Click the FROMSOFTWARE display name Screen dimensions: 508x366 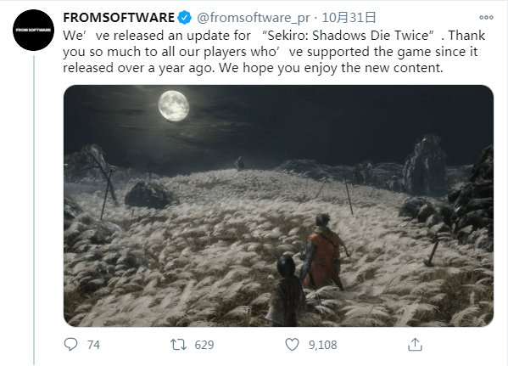(x=119, y=18)
